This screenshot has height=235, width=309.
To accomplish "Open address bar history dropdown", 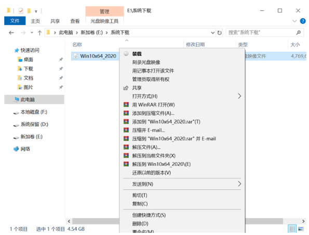I will 212,33.
